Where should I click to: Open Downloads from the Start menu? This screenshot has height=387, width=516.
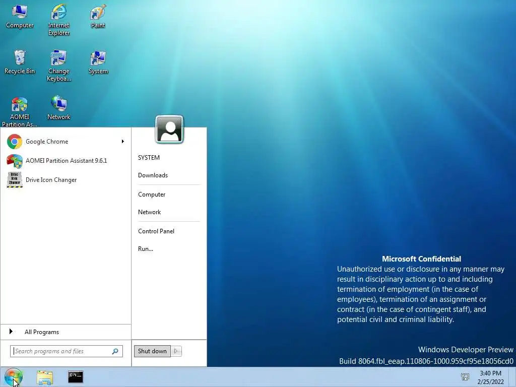pyautogui.click(x=153, y=175)
